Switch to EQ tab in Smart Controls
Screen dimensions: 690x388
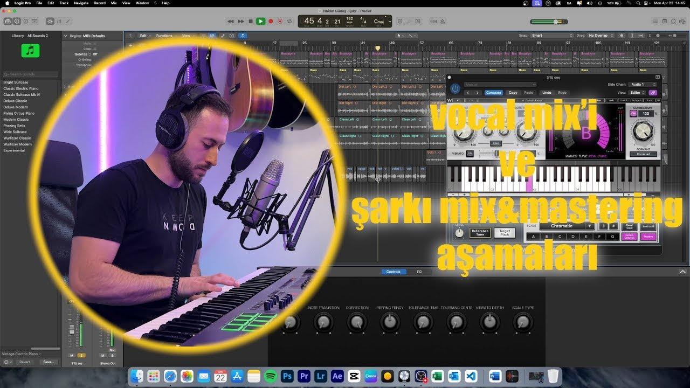419,272
